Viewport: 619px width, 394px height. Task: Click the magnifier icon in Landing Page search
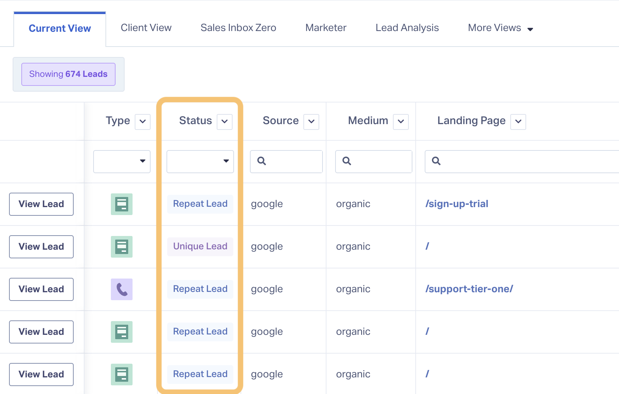tap(436, 161)
